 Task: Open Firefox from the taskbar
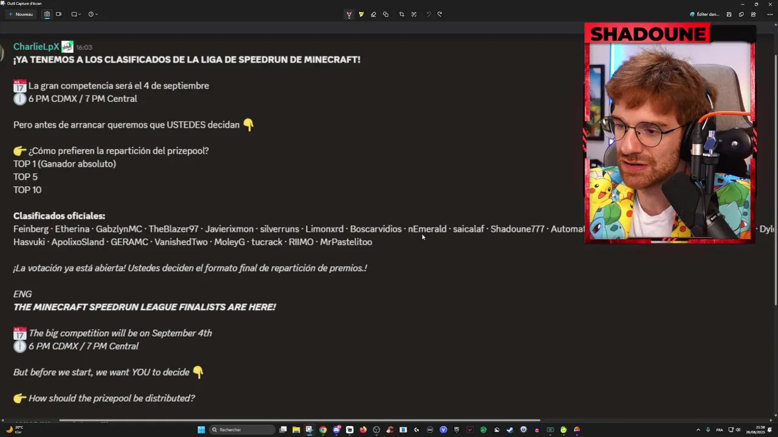click(x=363, y=430)
